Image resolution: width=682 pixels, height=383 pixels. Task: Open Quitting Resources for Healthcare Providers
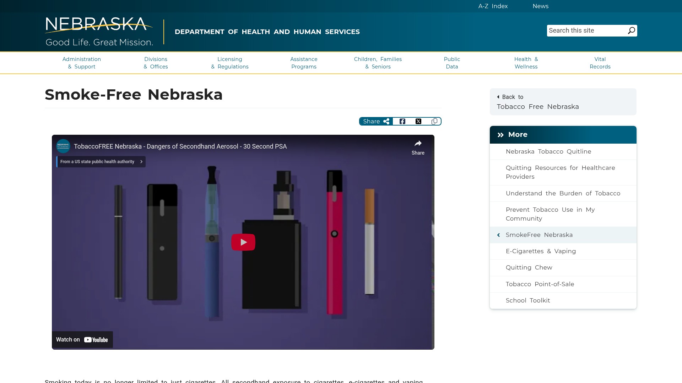[563, 172]
